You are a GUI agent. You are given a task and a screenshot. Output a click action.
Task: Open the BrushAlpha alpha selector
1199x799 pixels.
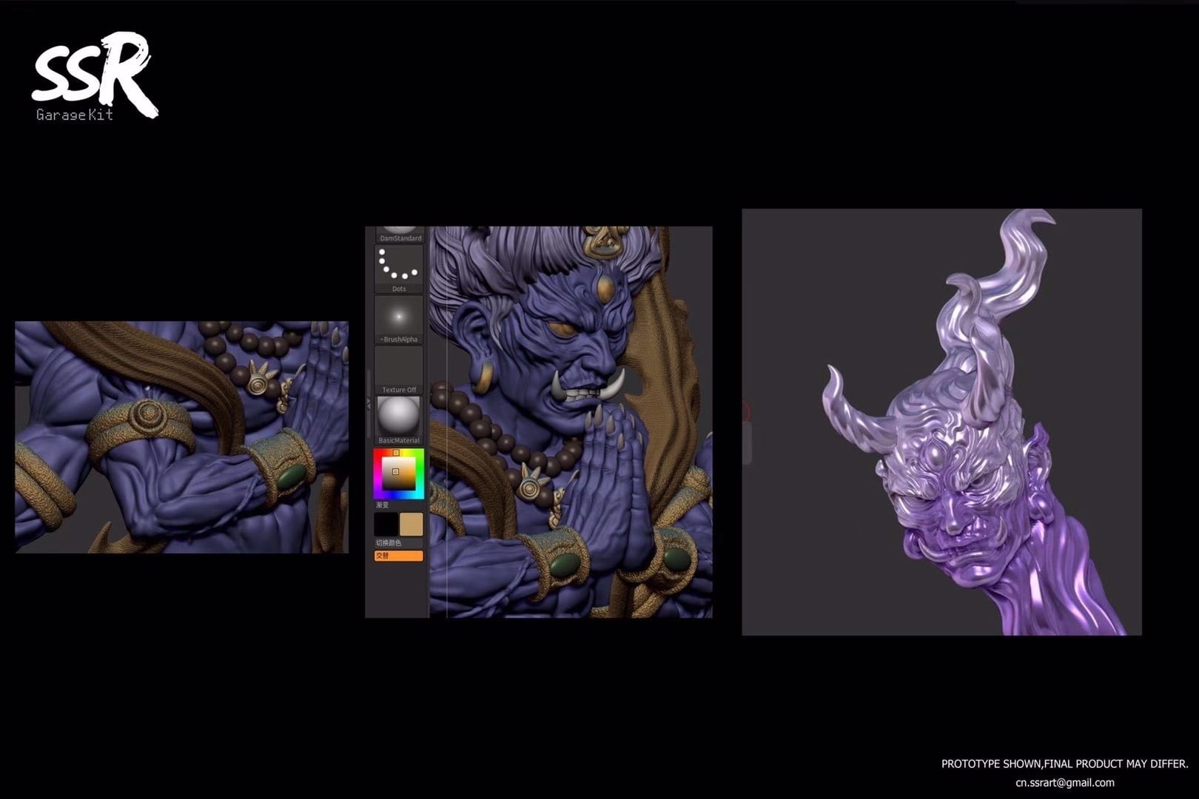pos(398,318)
